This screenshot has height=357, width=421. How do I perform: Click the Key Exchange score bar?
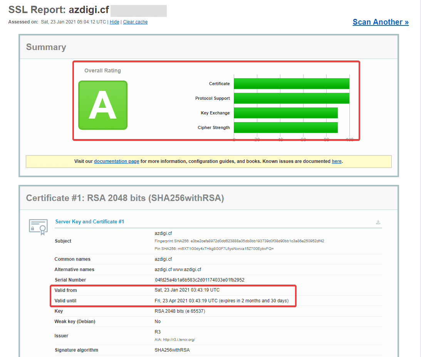coord(286,113)
